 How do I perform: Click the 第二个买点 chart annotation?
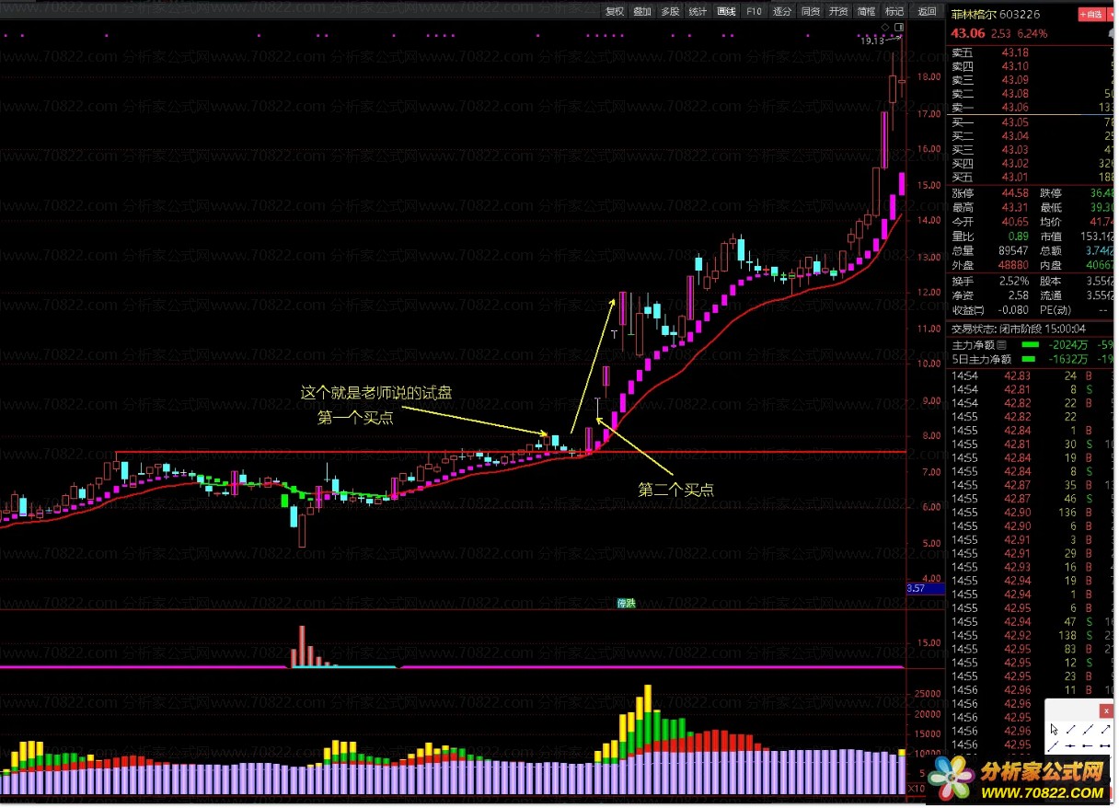[x=675, y=490]
